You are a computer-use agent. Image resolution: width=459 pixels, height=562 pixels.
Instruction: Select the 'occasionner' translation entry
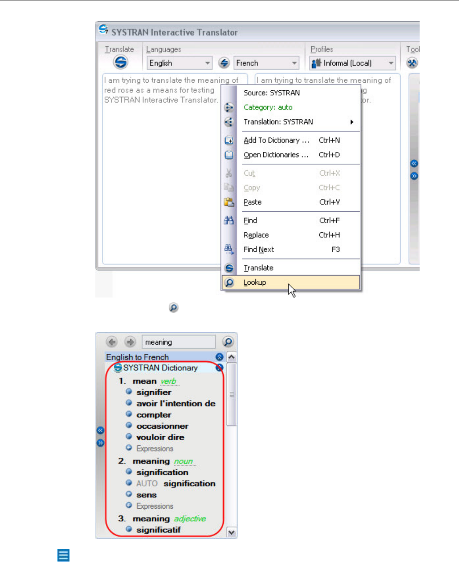click(x=162, y=426)
